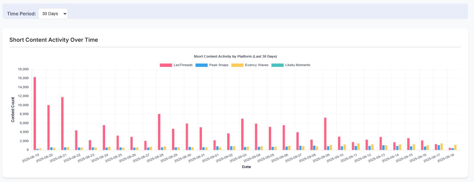Click the pink LeoThreads bar for 2025-08-21
Viewport: 474px width, 182px height.
(62, 123)
